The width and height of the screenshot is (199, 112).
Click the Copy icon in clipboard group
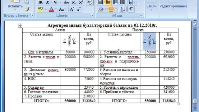tap(27, 2)
